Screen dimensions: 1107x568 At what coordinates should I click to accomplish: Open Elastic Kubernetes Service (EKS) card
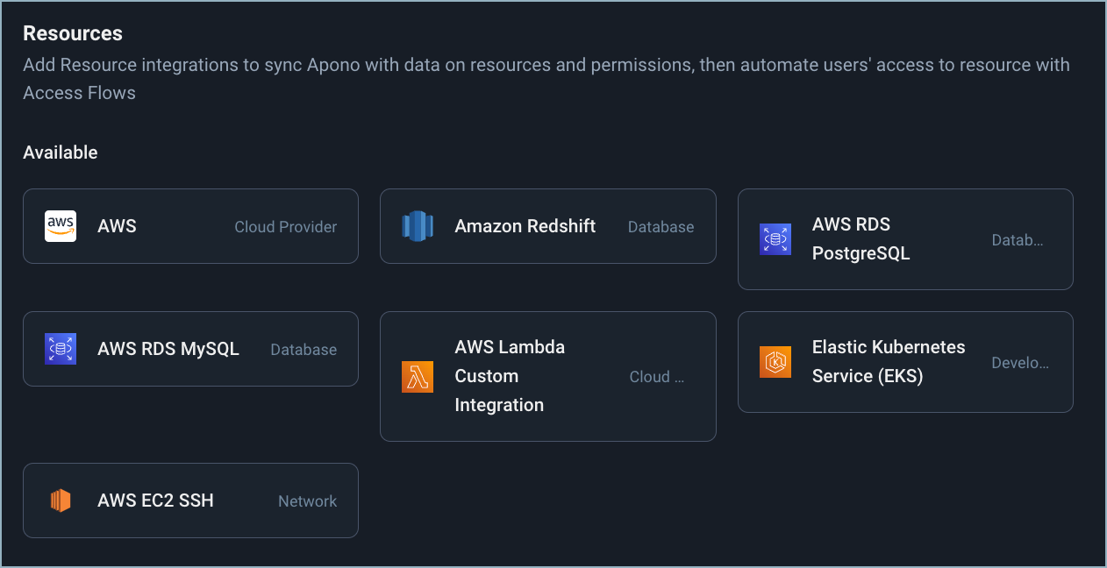tap(905, 362)
